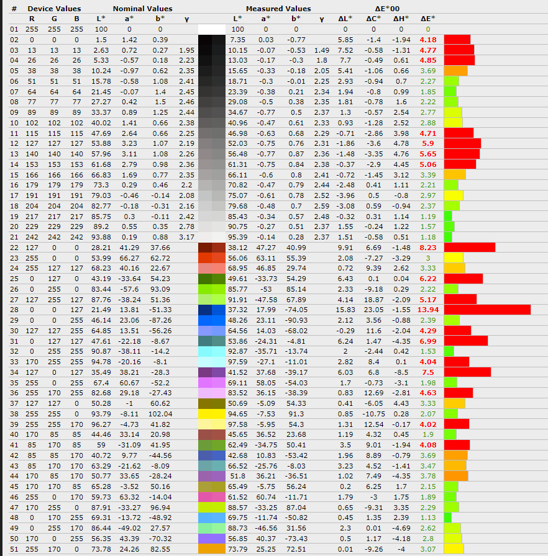The width and height of the screenshot is (548, 556).
Task: Select the dark blue swatch in row 28
Action: 211,310
